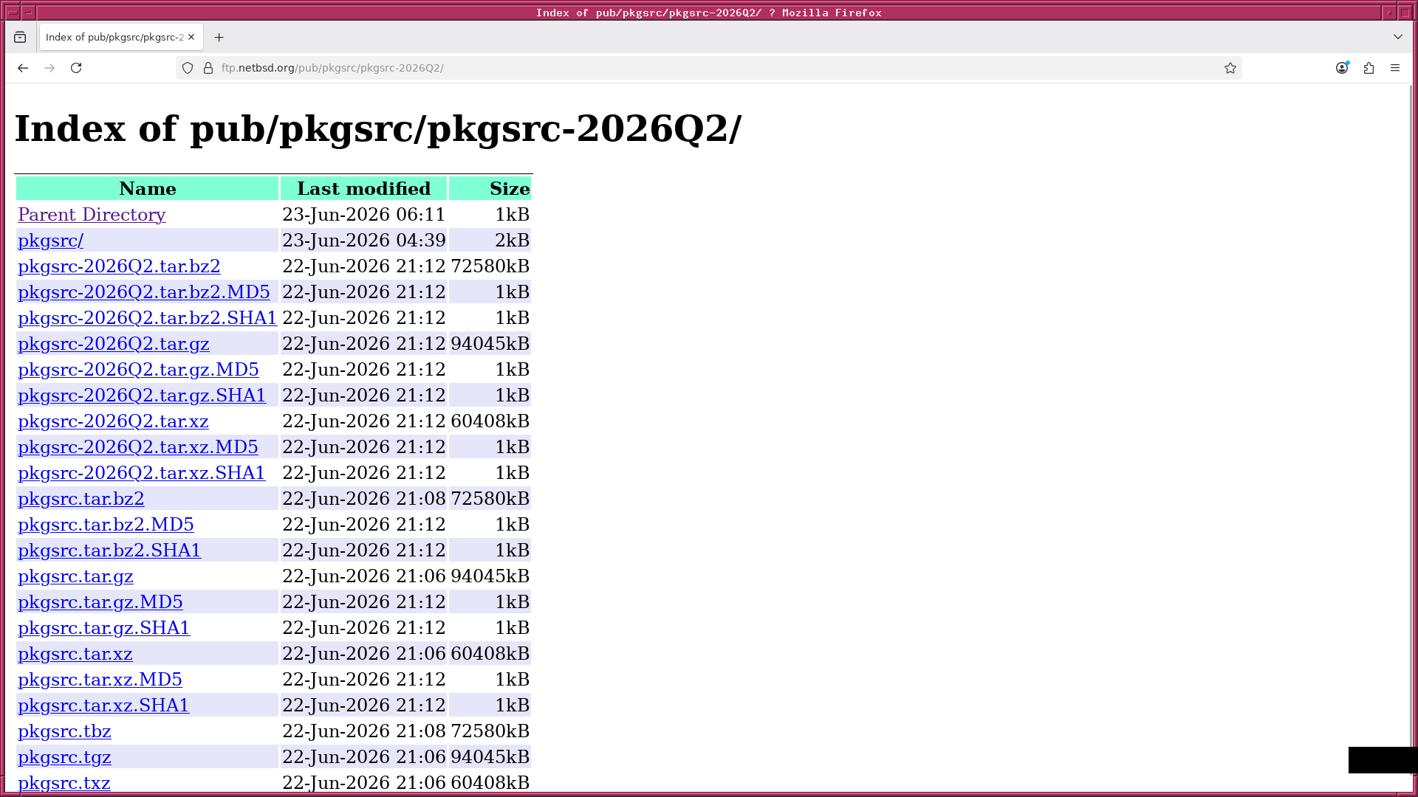
Task: Open the Parent Directory link
Action: pyautogui.click(x=92, y=215)
